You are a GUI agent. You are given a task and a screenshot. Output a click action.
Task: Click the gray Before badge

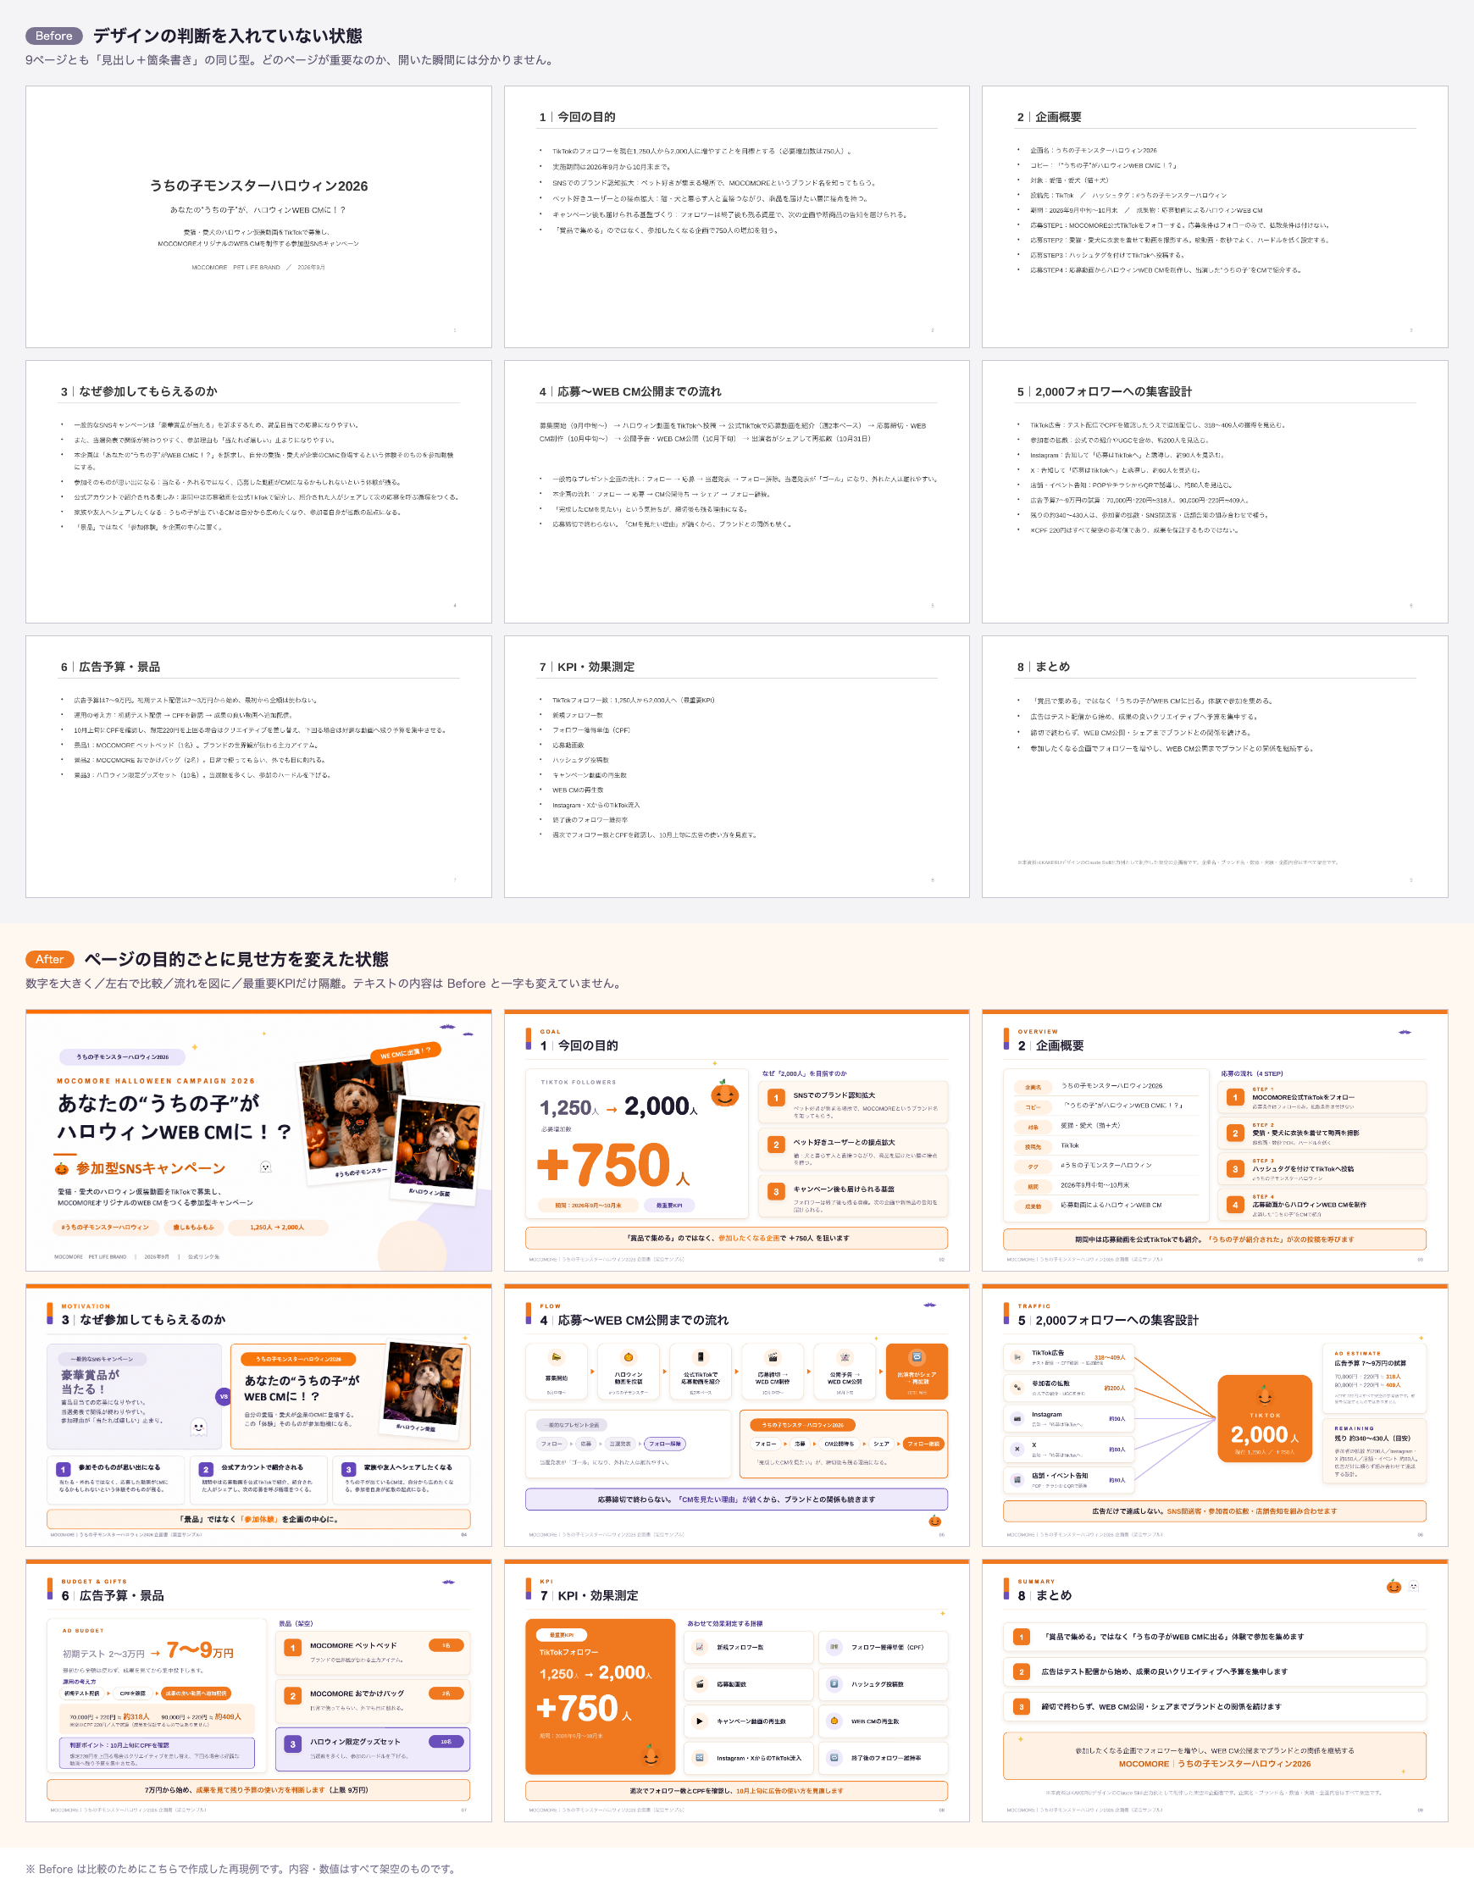(x=54, y=36)
